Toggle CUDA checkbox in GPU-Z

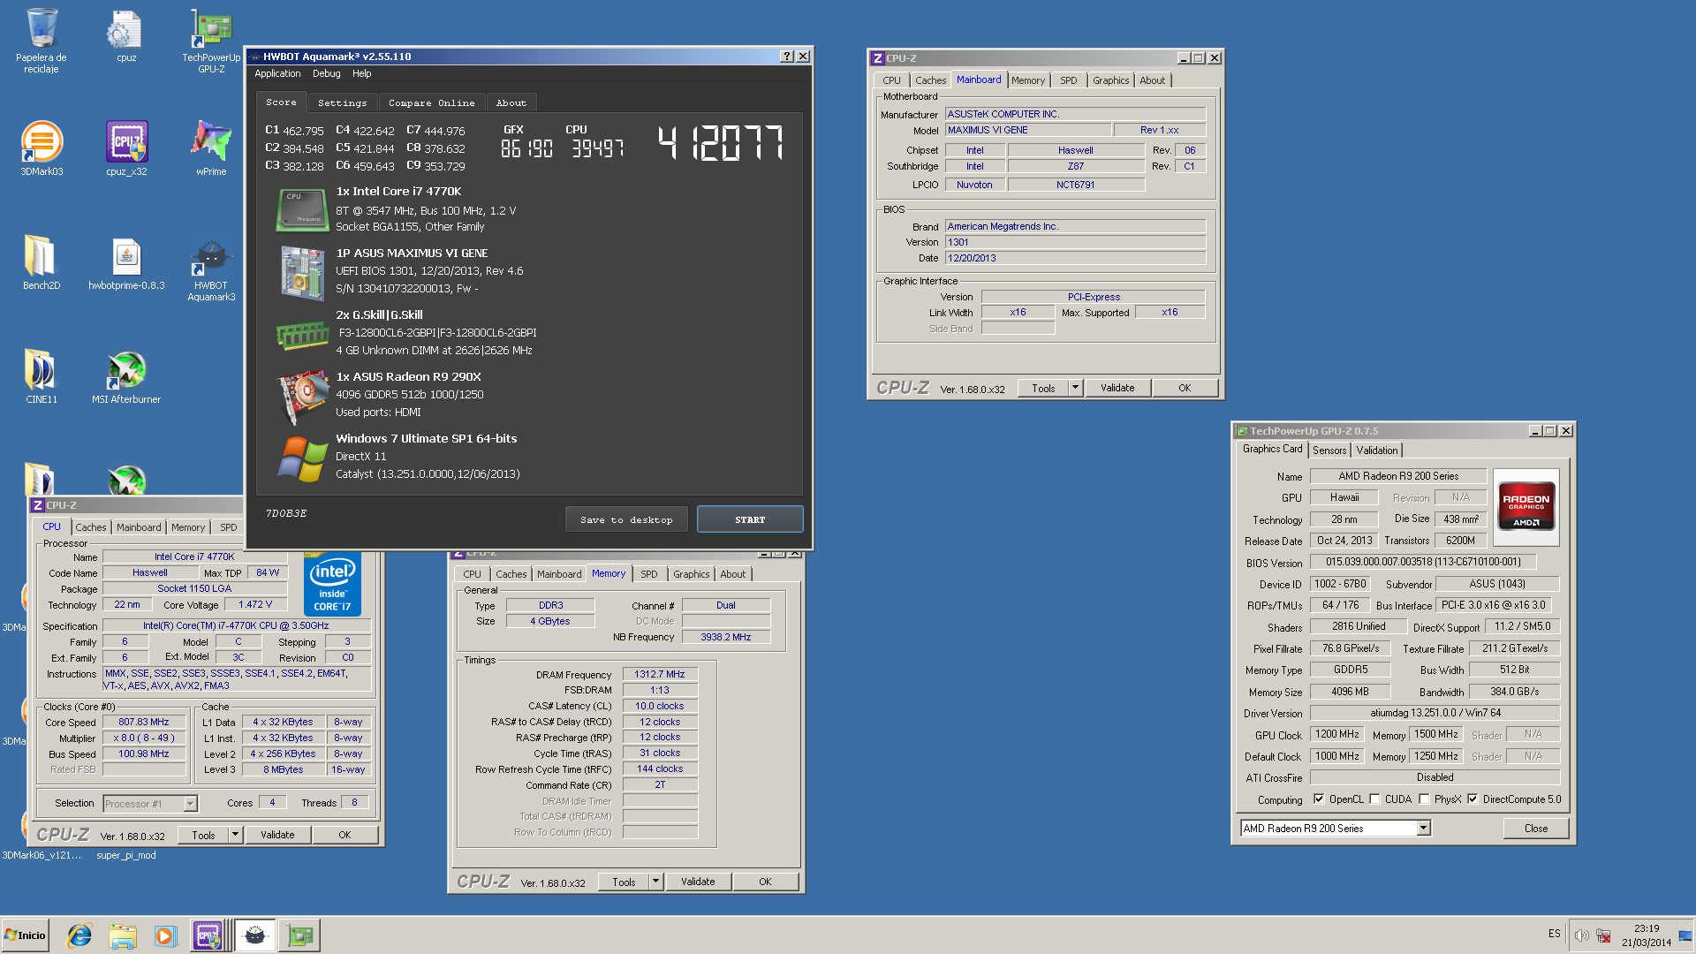click(1374, 799)
